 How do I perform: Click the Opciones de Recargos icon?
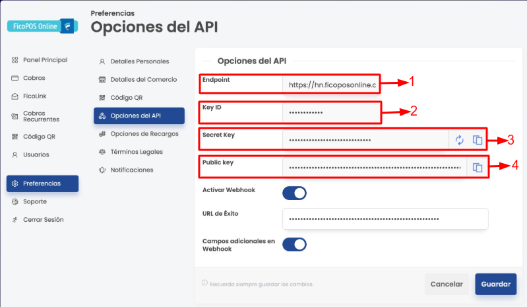pyautogui.click(x=102, y=134)
